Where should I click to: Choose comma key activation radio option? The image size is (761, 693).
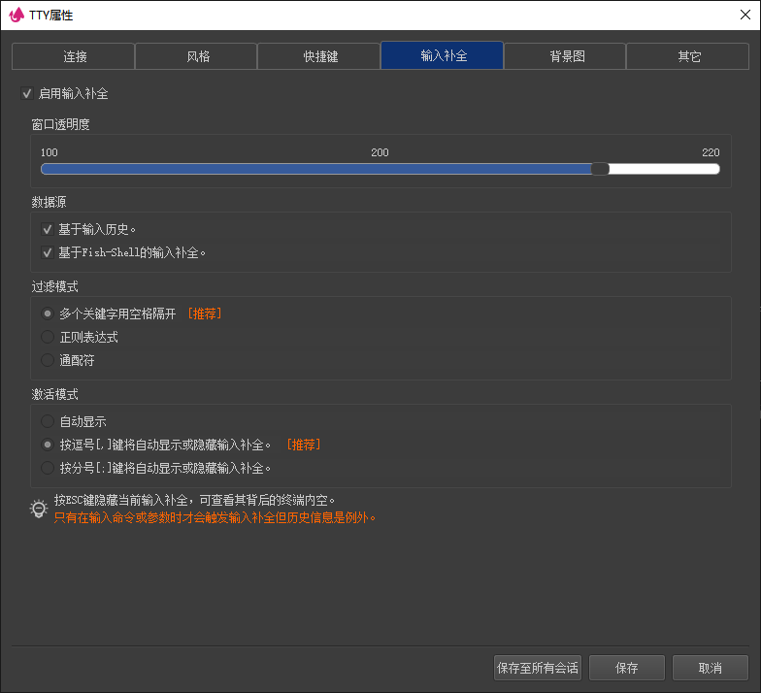48,445
